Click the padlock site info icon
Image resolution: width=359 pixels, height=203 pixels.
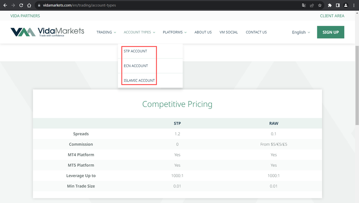point(39,5)
